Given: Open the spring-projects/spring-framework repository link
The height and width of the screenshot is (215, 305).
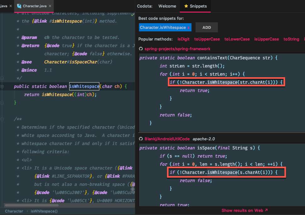Looking at the screenshot, I should [177, 49].
